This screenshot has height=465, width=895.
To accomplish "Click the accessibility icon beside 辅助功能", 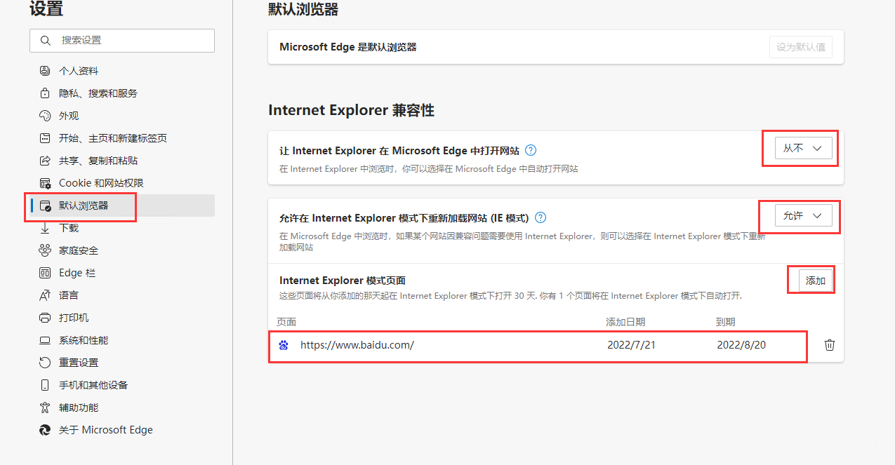I will tap(45, 407).
